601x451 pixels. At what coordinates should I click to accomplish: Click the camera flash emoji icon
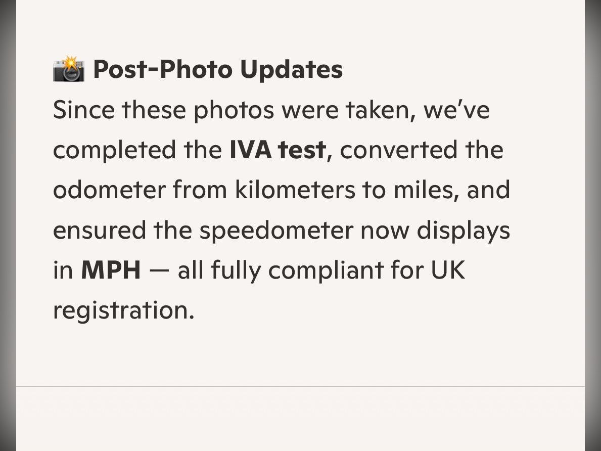tap(69, 69)
